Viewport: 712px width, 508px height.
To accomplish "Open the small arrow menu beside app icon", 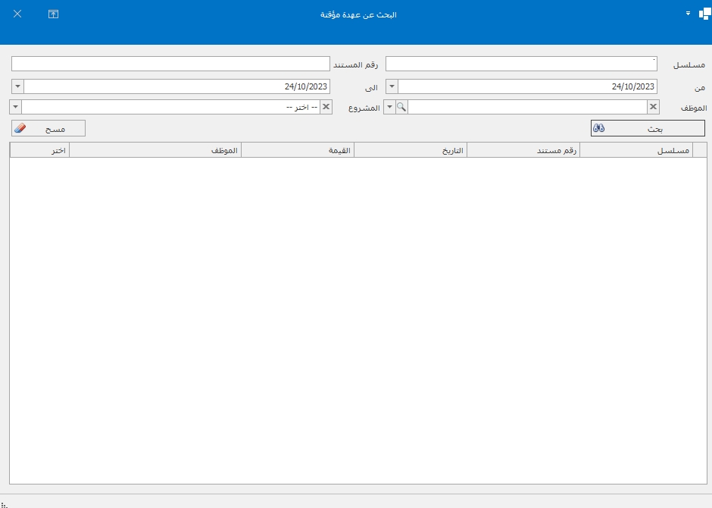I will pyautogui.click(x=688, y=14).
